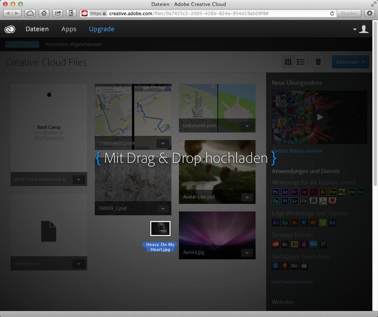Go back with Safari's back button
Viewport: 378px width, 317px height.
tap(8, 13)
